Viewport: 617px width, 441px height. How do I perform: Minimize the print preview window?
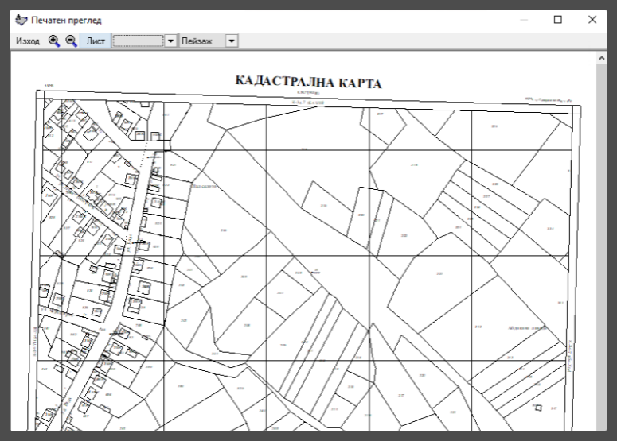tap(523, 19)
